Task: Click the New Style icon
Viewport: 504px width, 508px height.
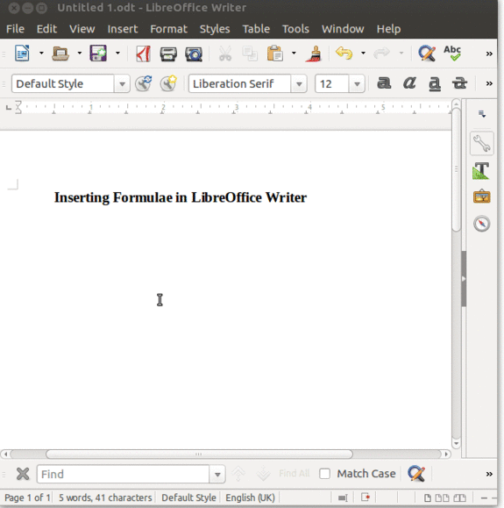Action: click(x=168, y=83)
